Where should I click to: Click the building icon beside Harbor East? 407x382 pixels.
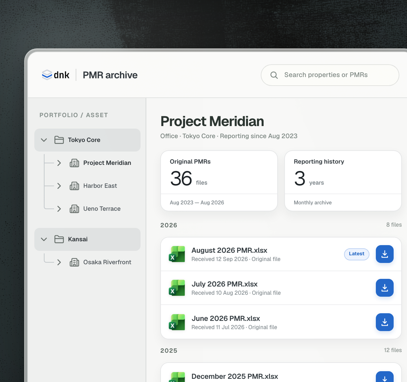coord(74,186)
